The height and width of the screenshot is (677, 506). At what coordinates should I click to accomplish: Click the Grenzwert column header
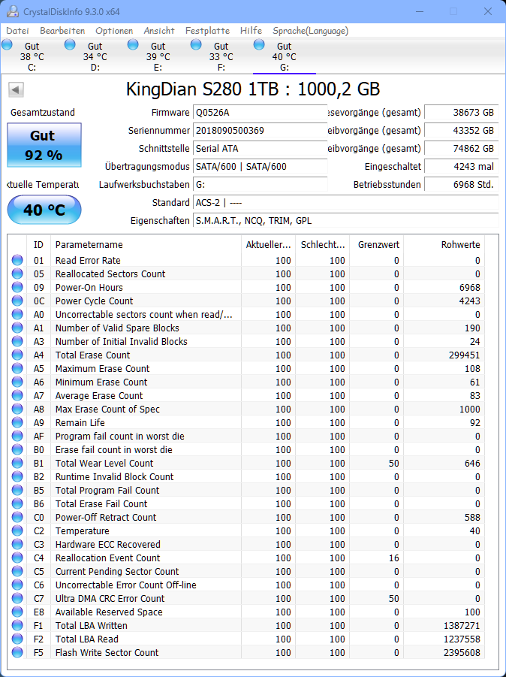377,244
